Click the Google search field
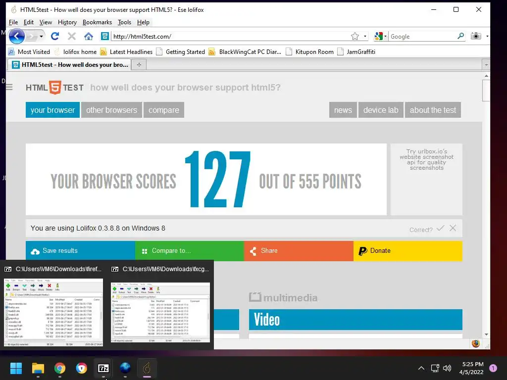 click(422, 36)
